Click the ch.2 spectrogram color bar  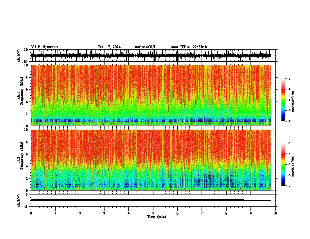283,164
